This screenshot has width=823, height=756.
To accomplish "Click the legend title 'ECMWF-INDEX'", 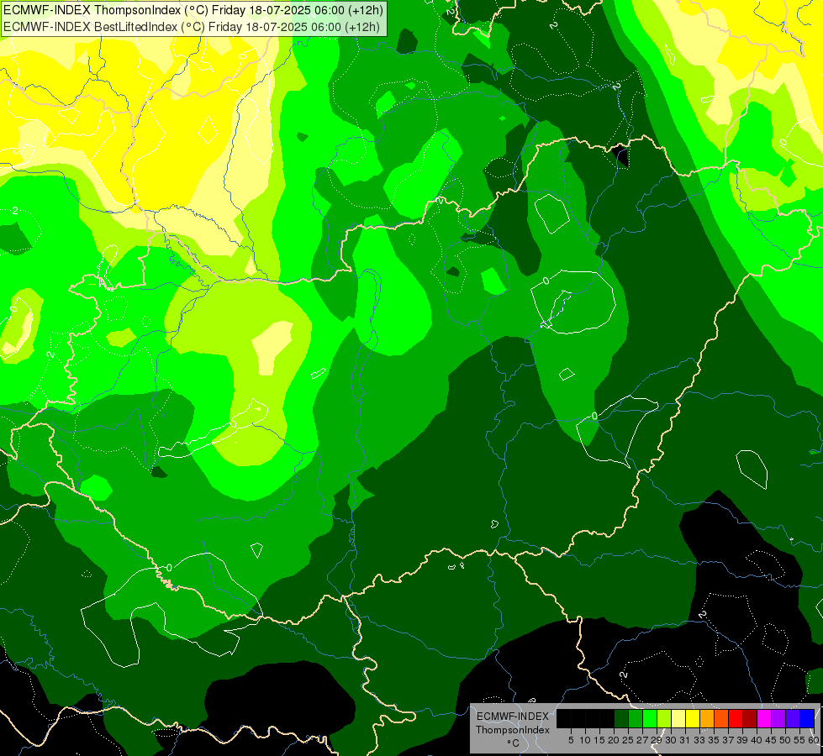I will [x=512, y=717].
